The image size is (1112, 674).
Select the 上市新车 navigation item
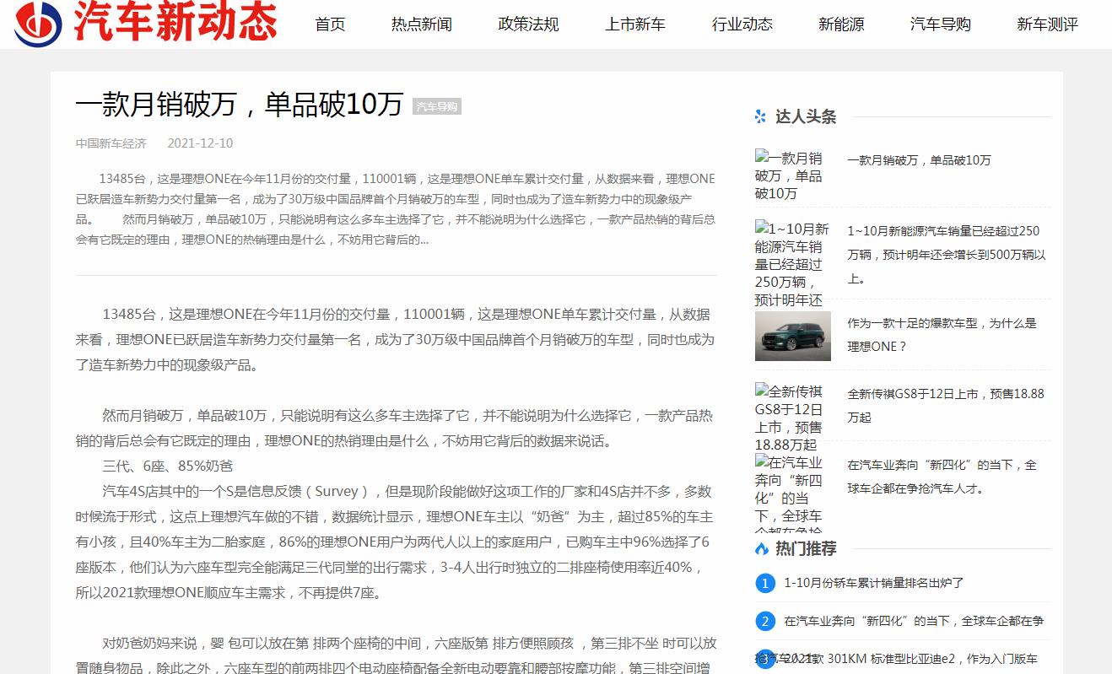click(635, 24)
